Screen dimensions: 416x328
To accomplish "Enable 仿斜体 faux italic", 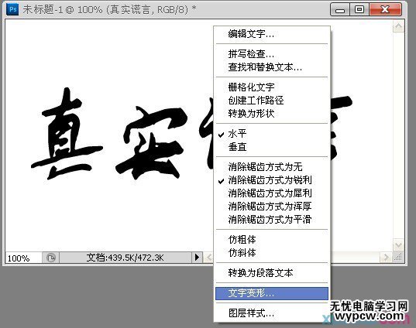I will tap(272, 253).
